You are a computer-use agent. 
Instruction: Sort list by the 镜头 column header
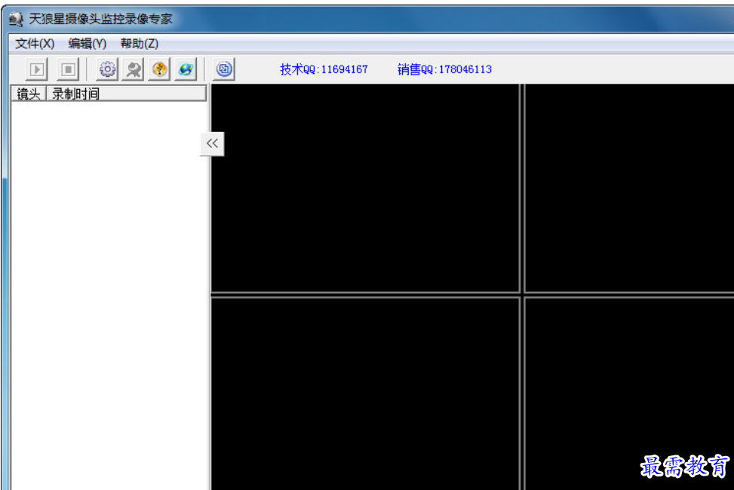29,93
